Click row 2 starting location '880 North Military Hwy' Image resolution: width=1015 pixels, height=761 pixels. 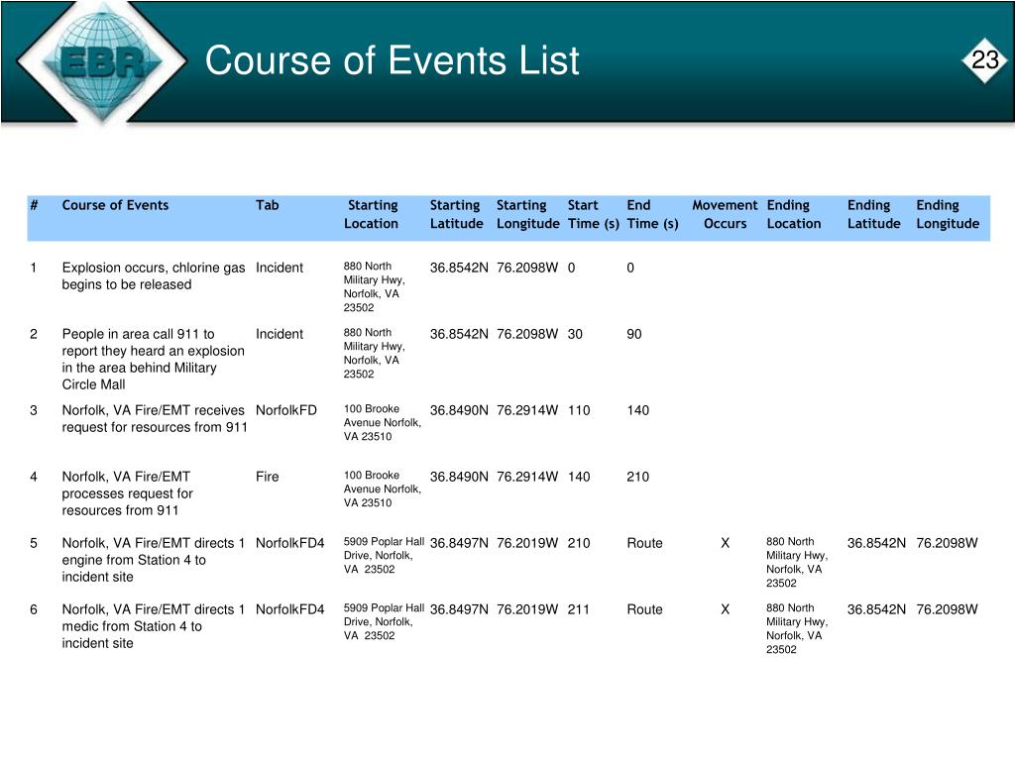374,354
